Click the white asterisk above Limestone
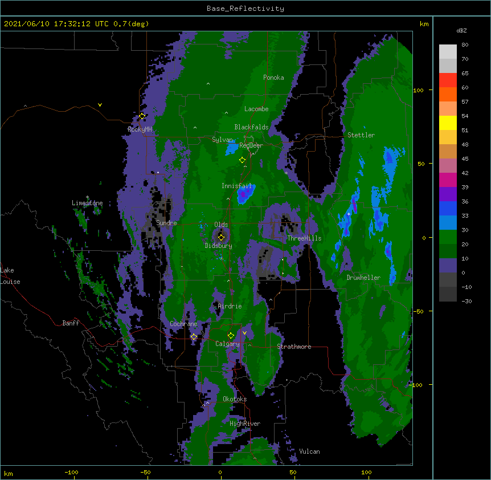 click(87, 197)
